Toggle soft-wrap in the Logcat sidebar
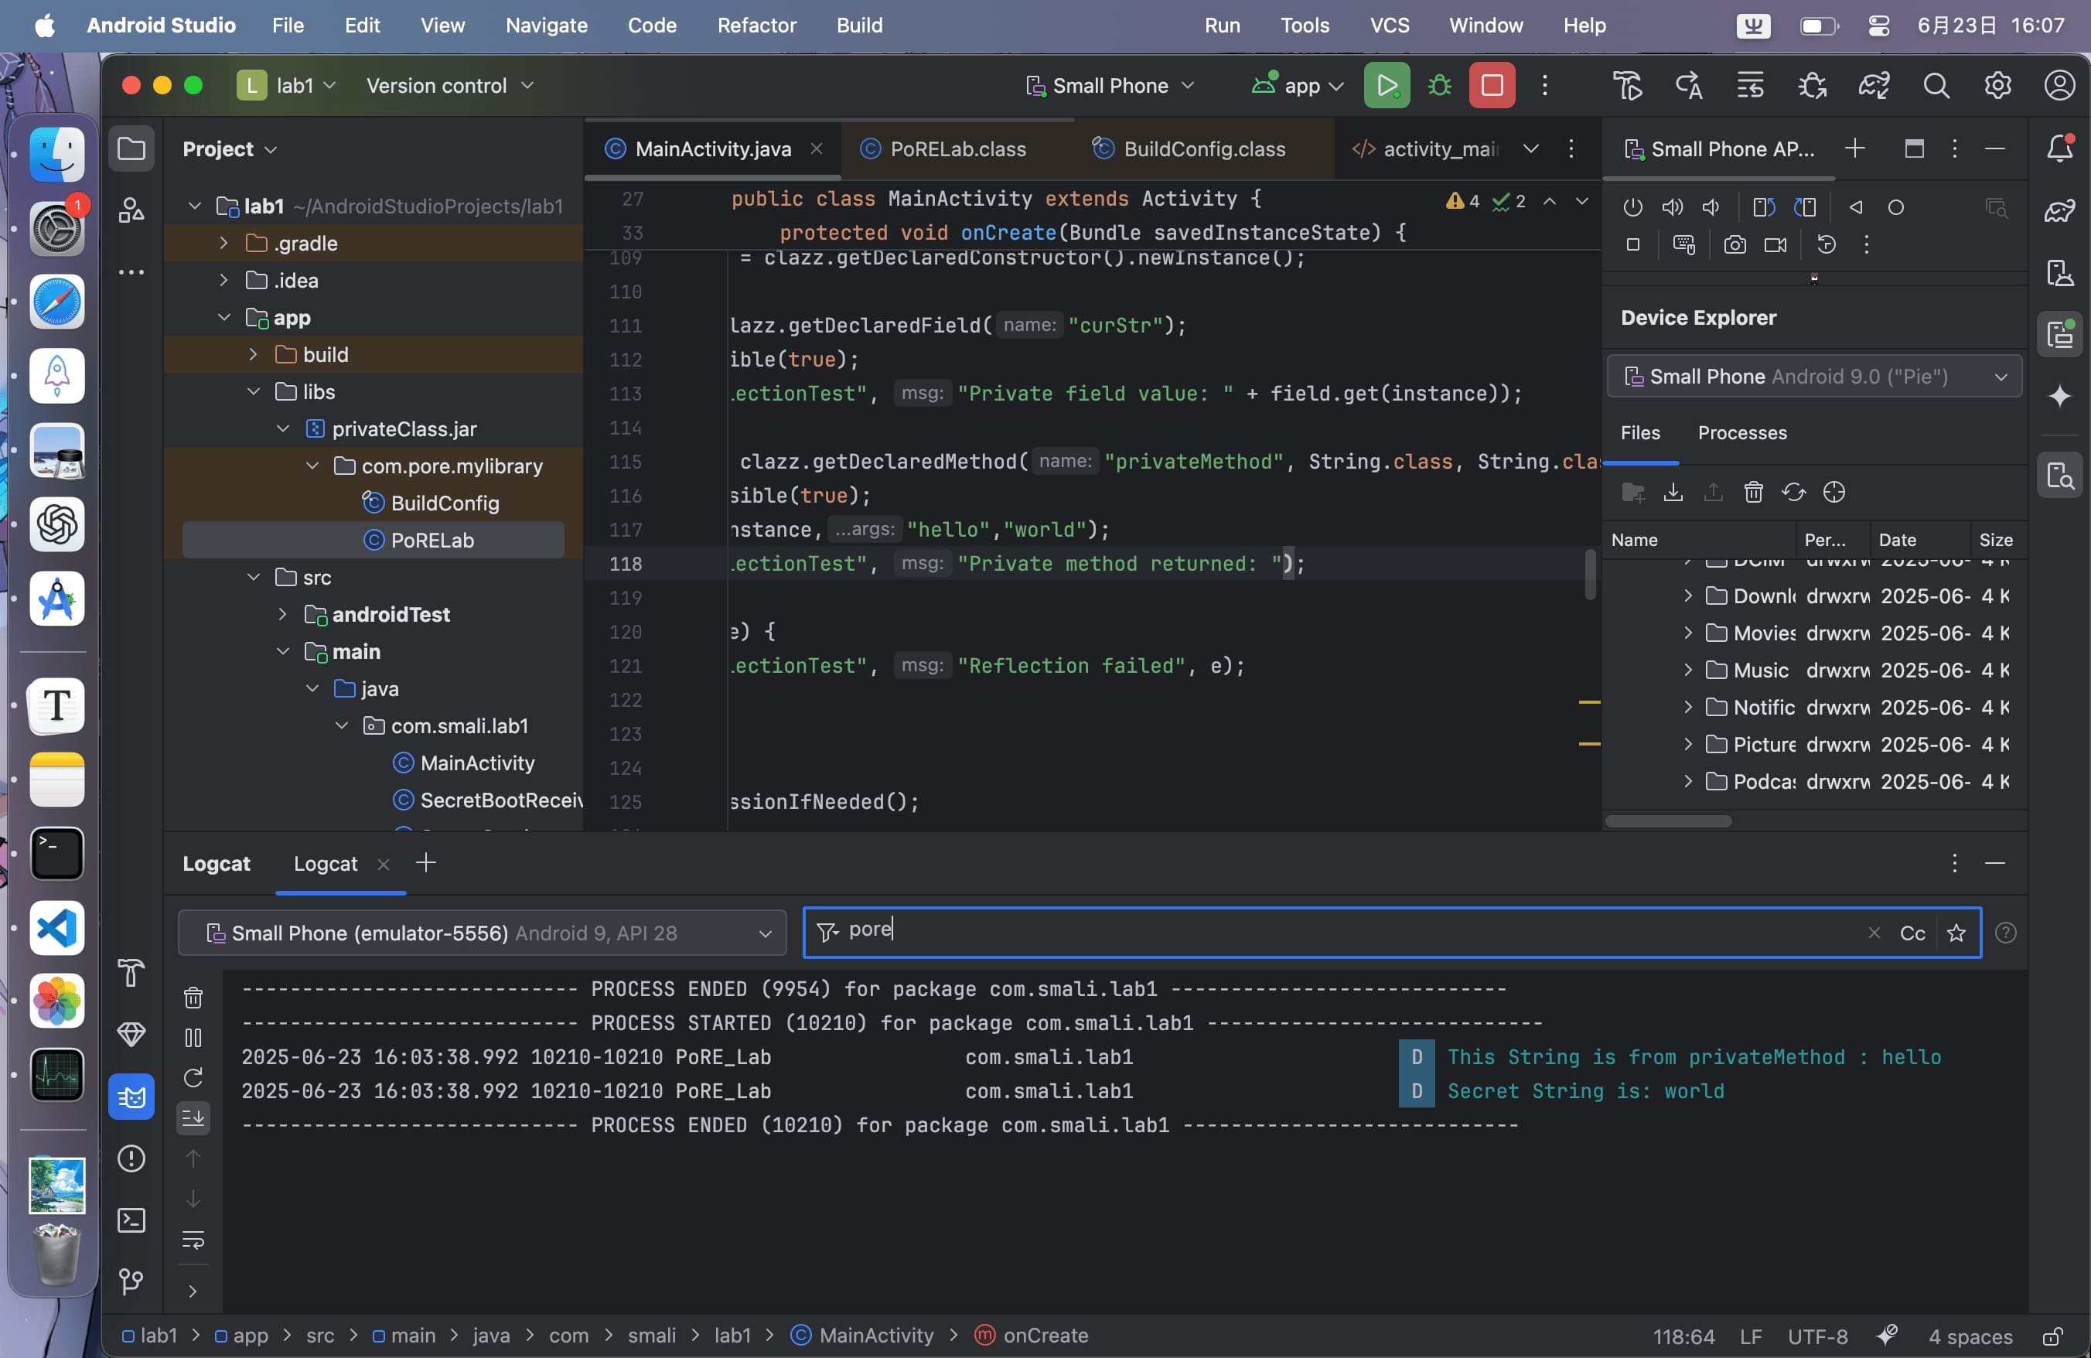The image size is (2091, 1358). [193, 1240]
